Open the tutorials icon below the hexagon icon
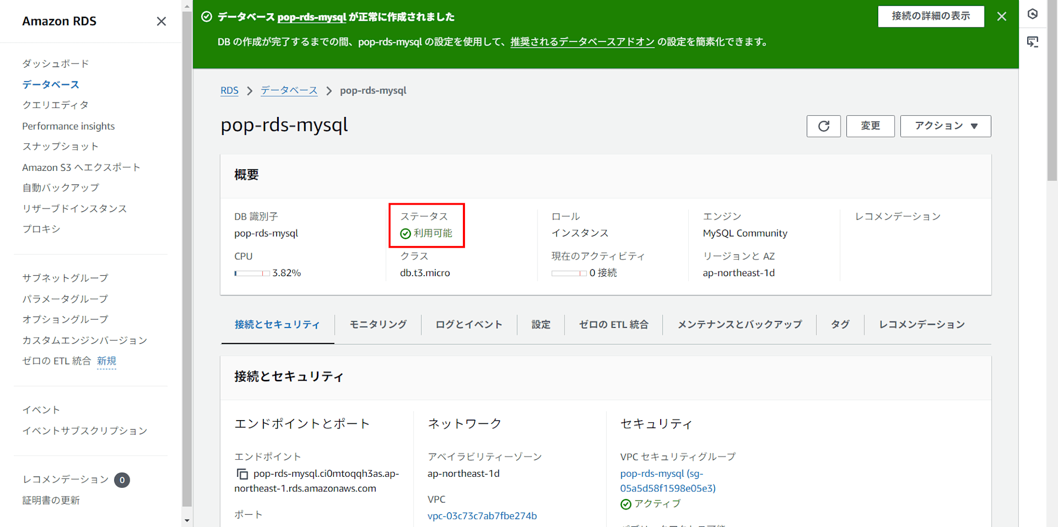Viewport: 1058px width, 527px height. tap(1033, 42)
